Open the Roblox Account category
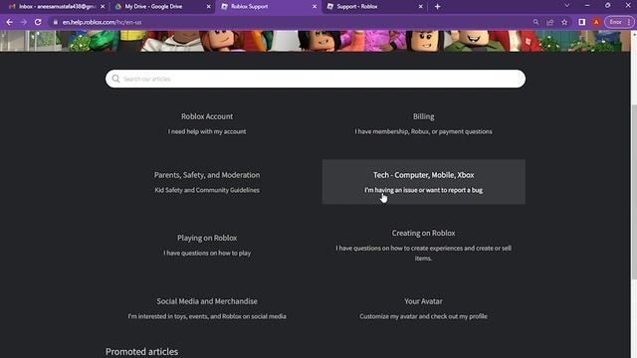The height and width of the screenshot is (358, 637). coord(207,123)
